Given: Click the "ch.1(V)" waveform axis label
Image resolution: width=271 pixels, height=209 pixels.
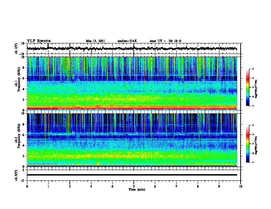Looking at the screenshot, I should point(16,48).
